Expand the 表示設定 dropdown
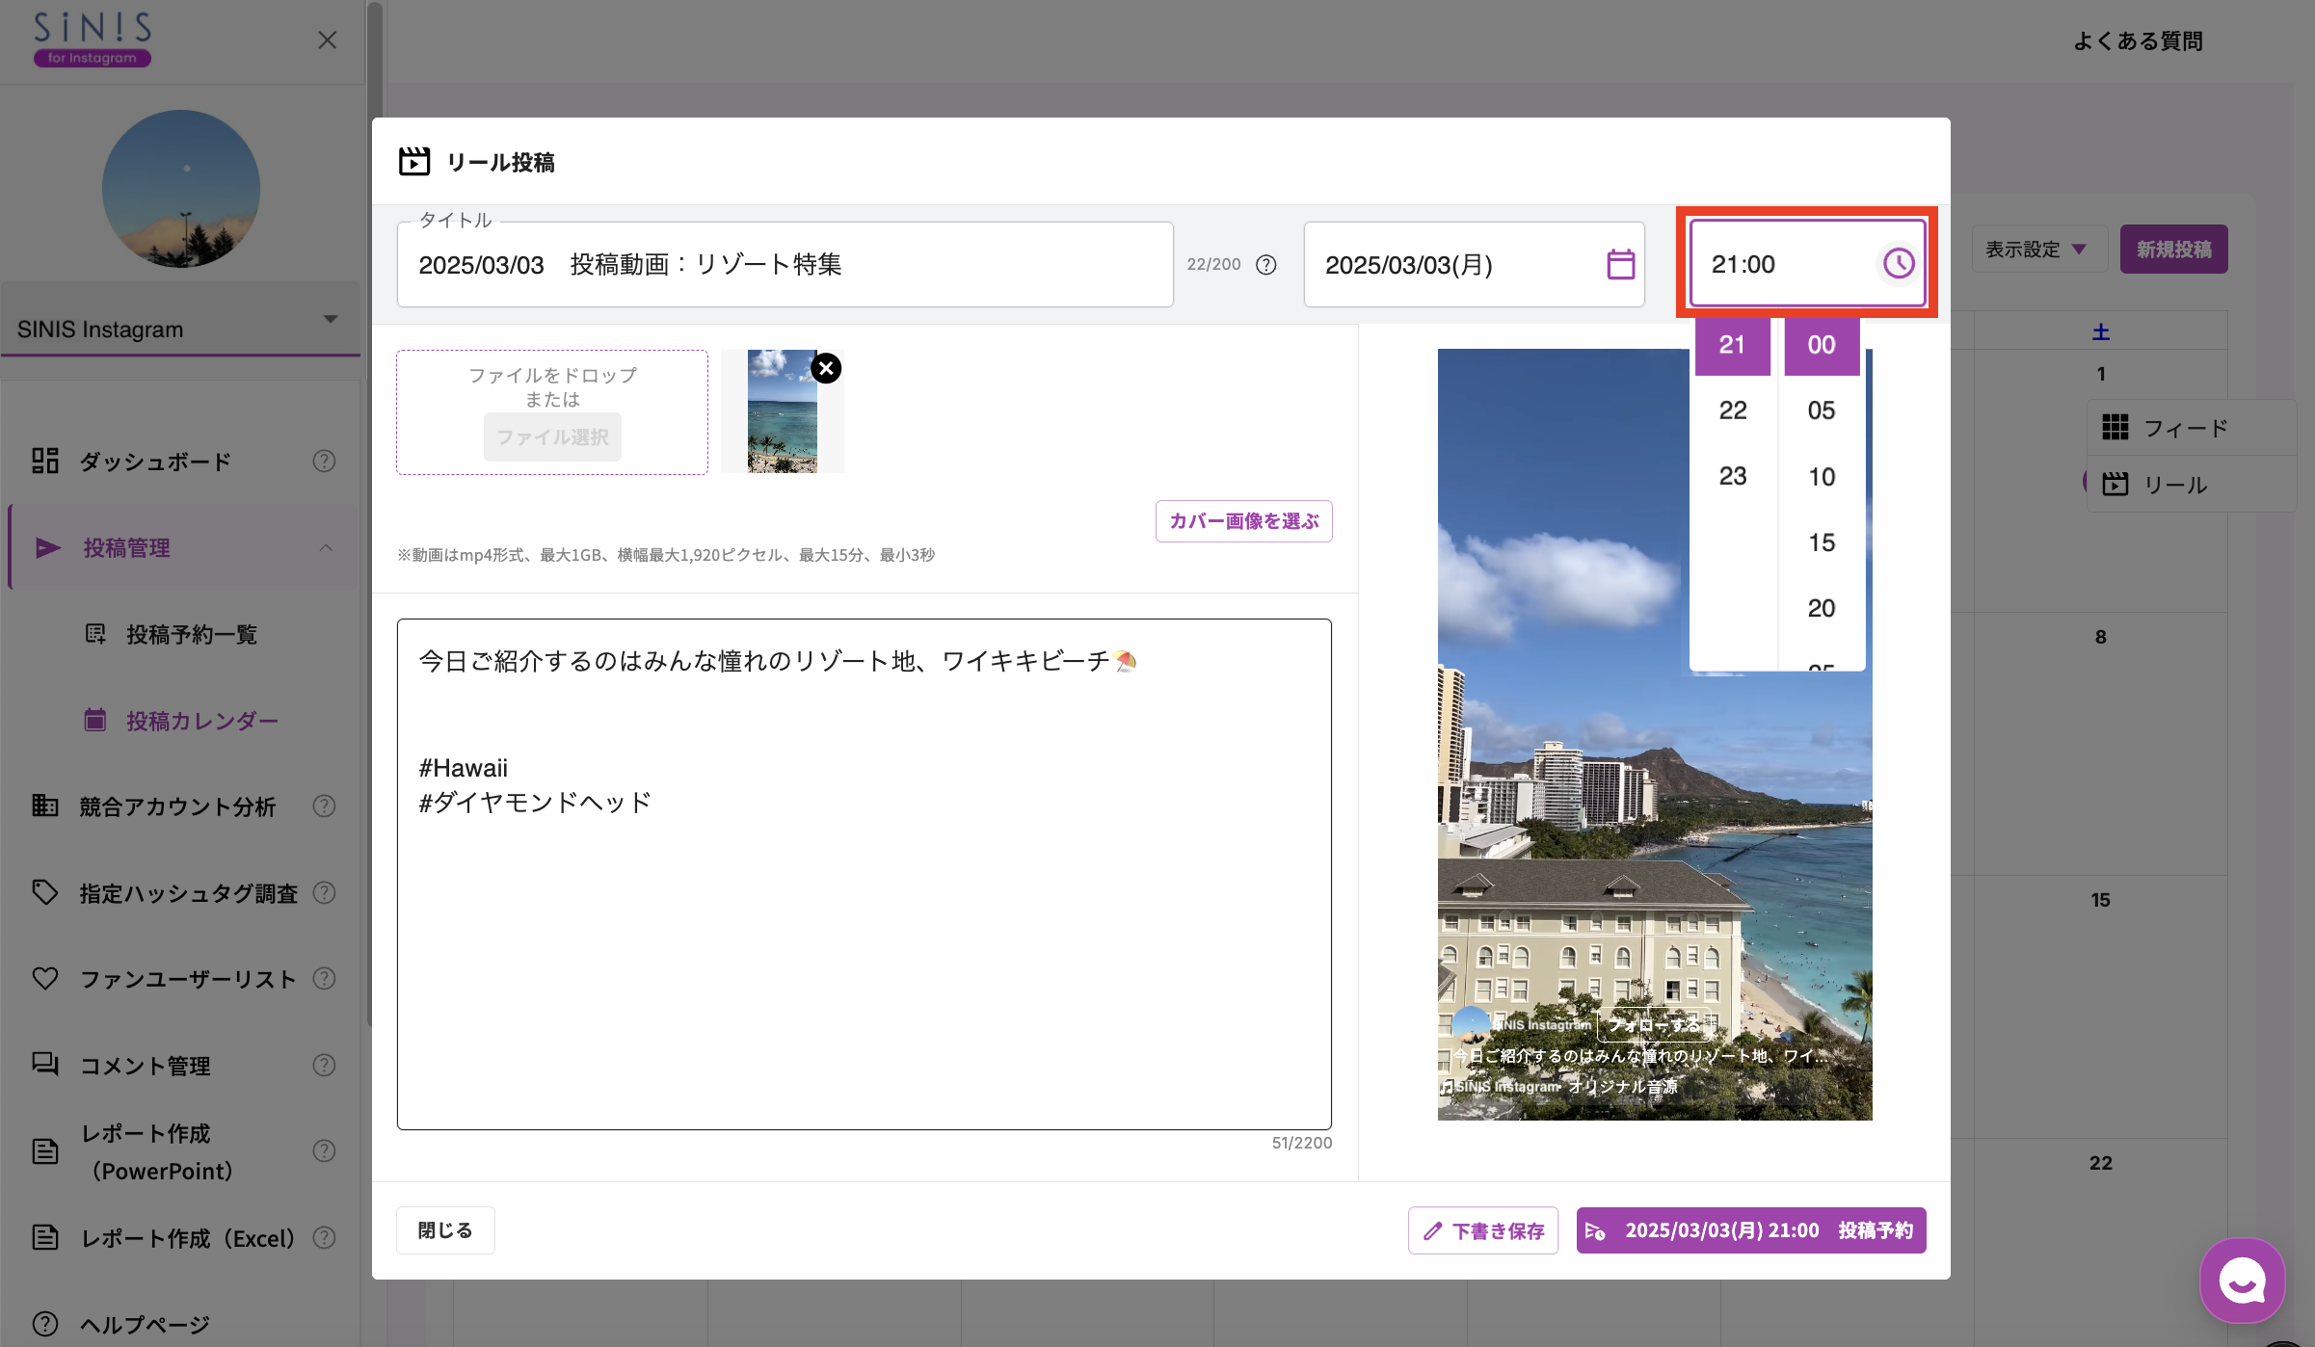 pyautogui.click(x=2038, y=249)
